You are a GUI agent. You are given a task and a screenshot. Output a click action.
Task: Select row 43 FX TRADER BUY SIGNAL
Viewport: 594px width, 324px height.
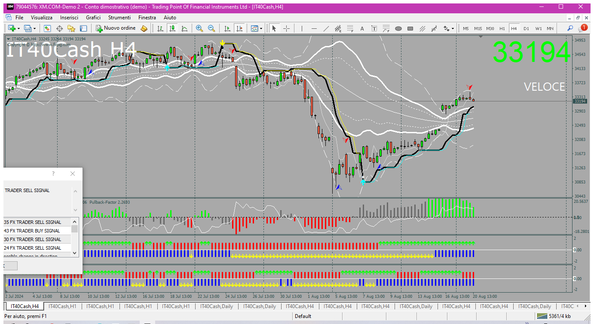pyautogui.click(x=37, y=231)
